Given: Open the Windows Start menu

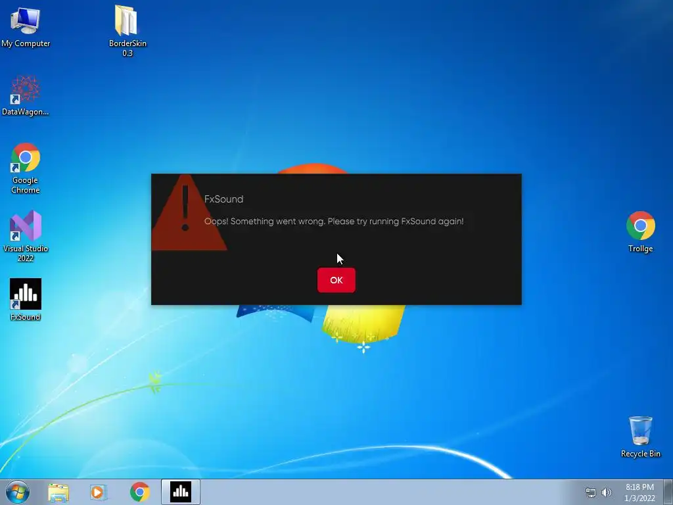Looking at the screenshot, I should (x=18, y=492).
